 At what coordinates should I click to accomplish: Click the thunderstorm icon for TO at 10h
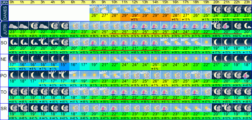(115, 91)
